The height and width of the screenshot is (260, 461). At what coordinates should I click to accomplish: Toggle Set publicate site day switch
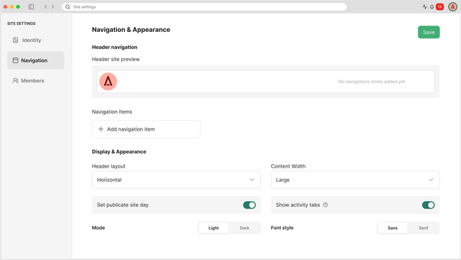(250, 205)
